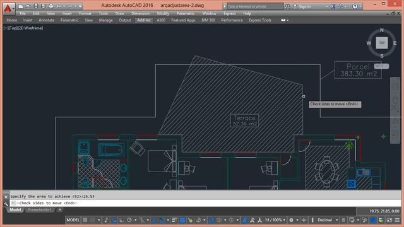Click the [-][Top][2D Wireframe] viewport label
The image size is (404, 227).
(x=23, y=28)
